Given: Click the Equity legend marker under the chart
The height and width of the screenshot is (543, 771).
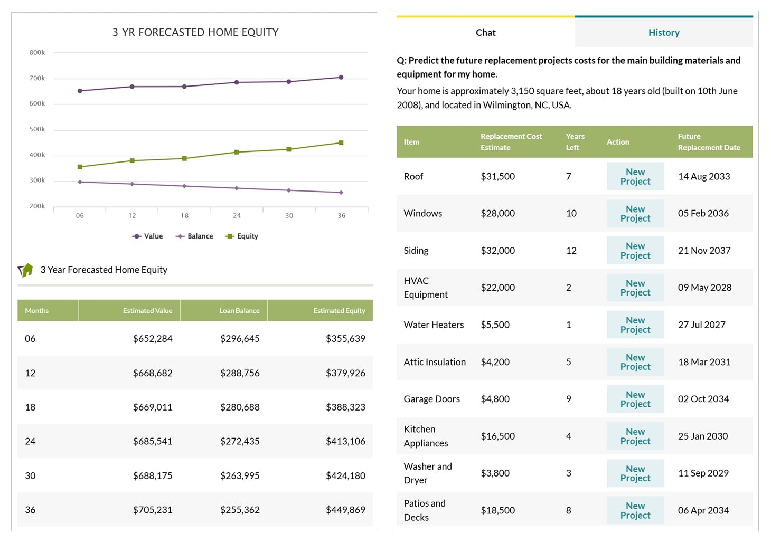Looking at the screenshot, I should [x=230, y=236].
